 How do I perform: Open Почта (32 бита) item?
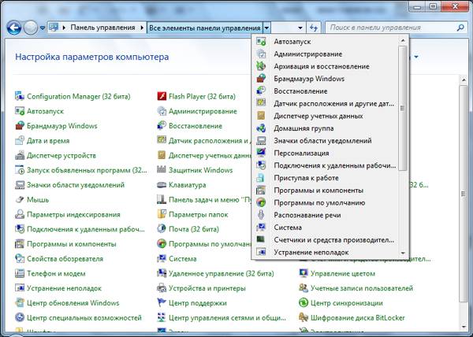[194, 229]
